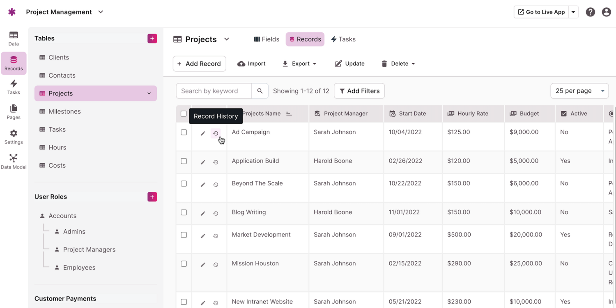Click the Search by keyword field

coord(214,91)
